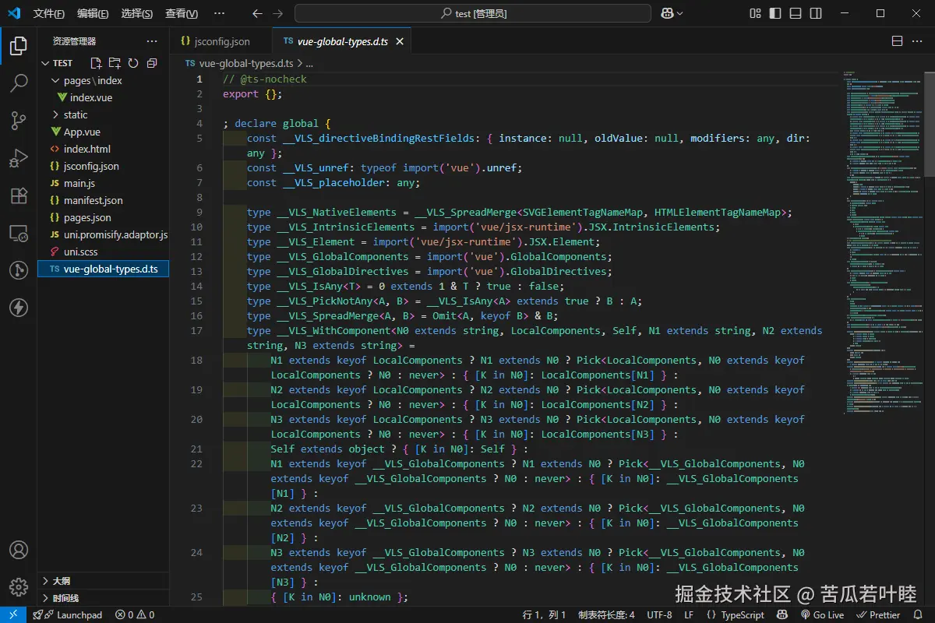The height and width of the screenshot is (623, 935).
Task: Open the Manage settings gear
Action: (19, 586)
